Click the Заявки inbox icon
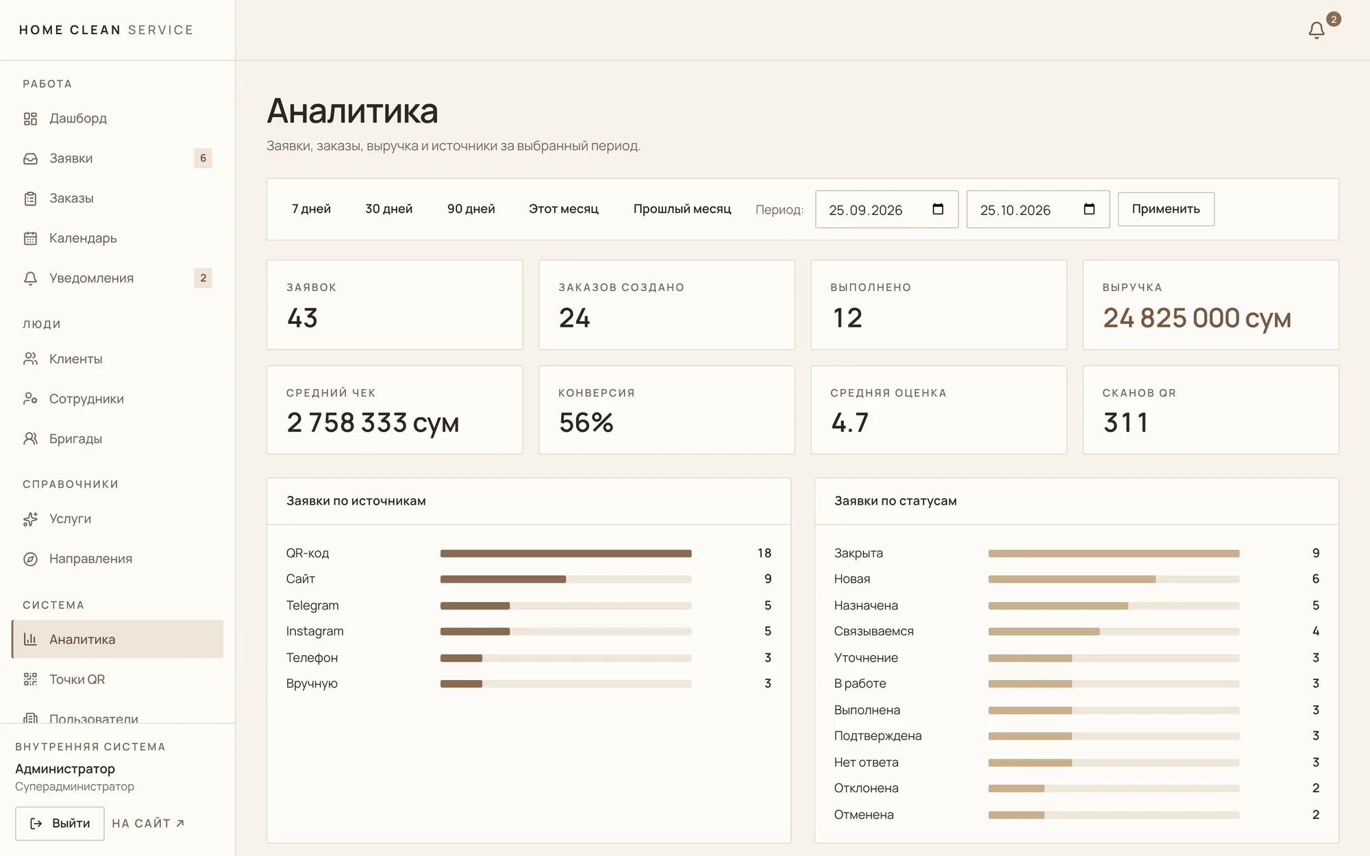1370x856 pixels. pos(30,158)
